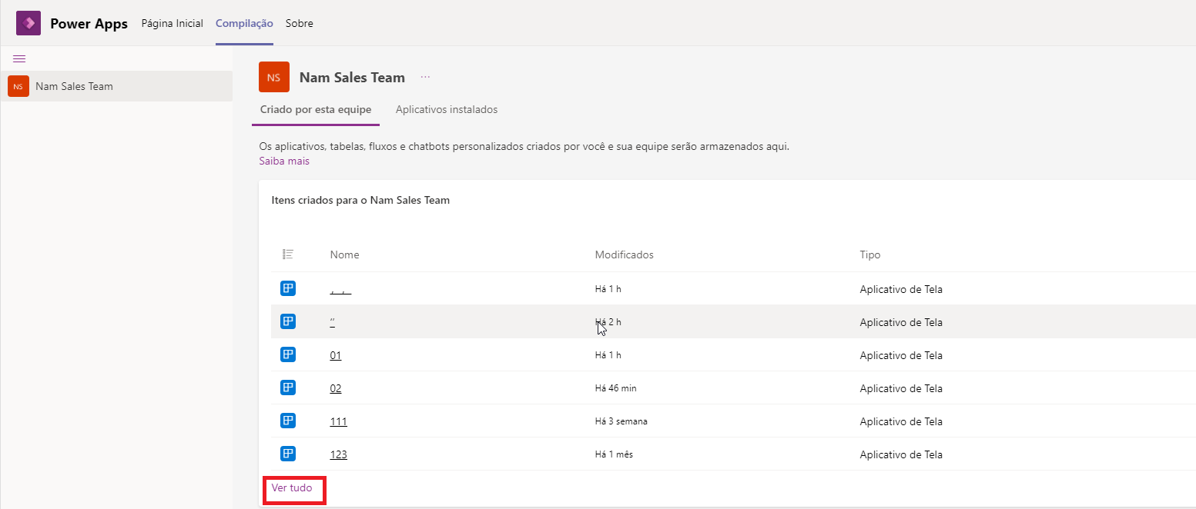1196x509 pixels.
Task: Open the ellipsis menu beside Nam Sales Team
Action: pyautogui.click(x=425, y=77)
